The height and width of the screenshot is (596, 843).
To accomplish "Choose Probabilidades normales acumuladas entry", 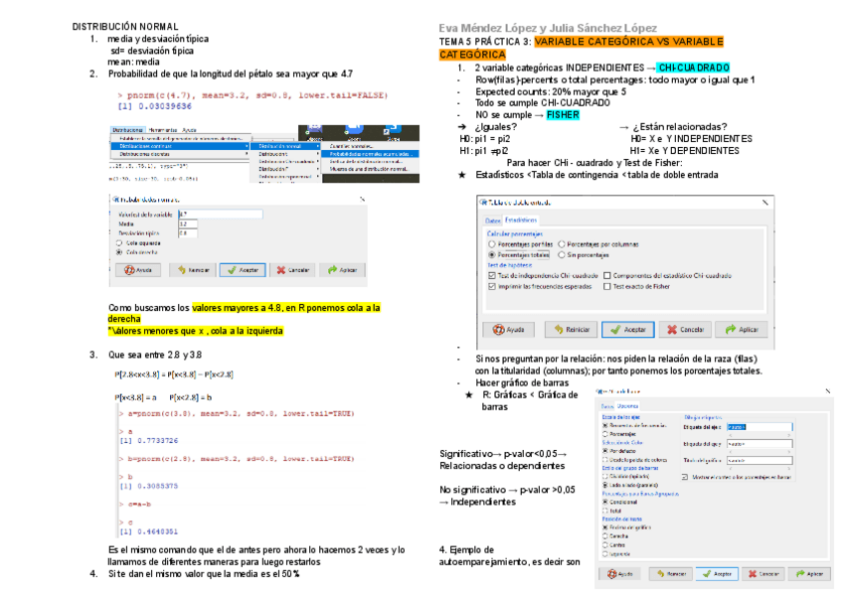I will [x=371, y=154].
